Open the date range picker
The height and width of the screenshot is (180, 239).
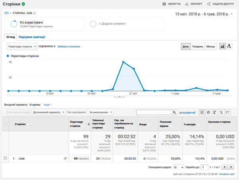coord(204,14)
